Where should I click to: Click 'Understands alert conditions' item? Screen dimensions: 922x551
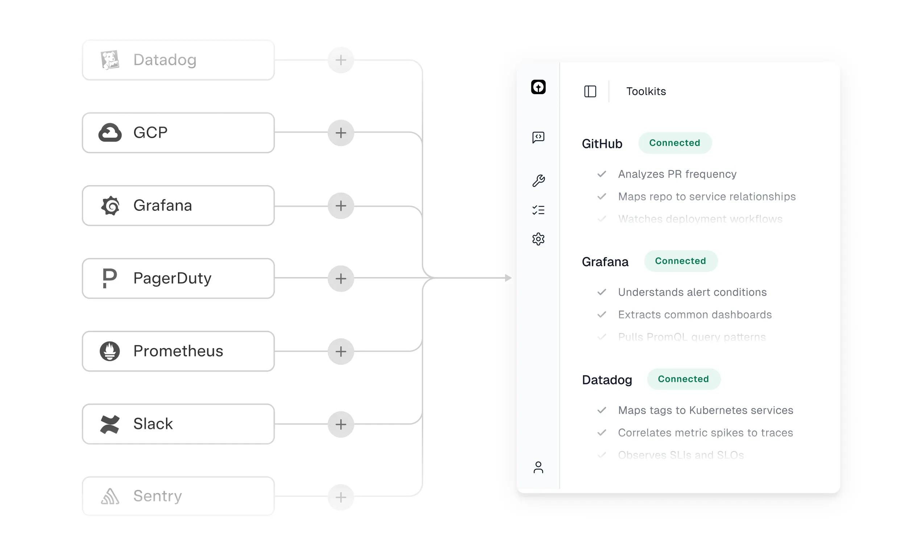[x=693, y=292]
